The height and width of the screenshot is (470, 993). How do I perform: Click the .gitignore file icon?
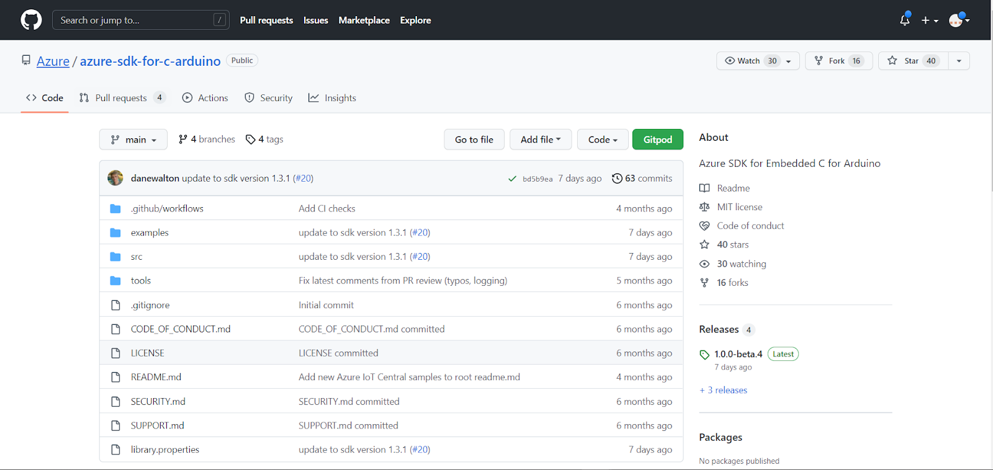[115, 305]
